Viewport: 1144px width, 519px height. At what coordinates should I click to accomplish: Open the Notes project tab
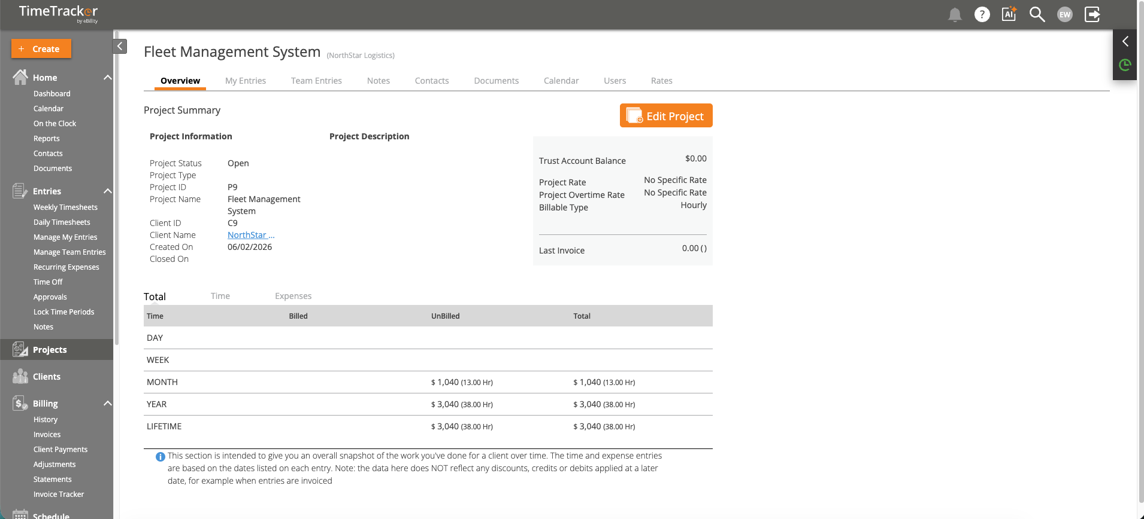pos(379,81)
